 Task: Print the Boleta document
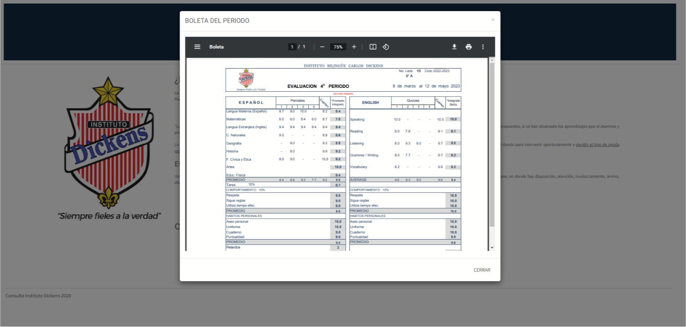click(x=469, y=47)
